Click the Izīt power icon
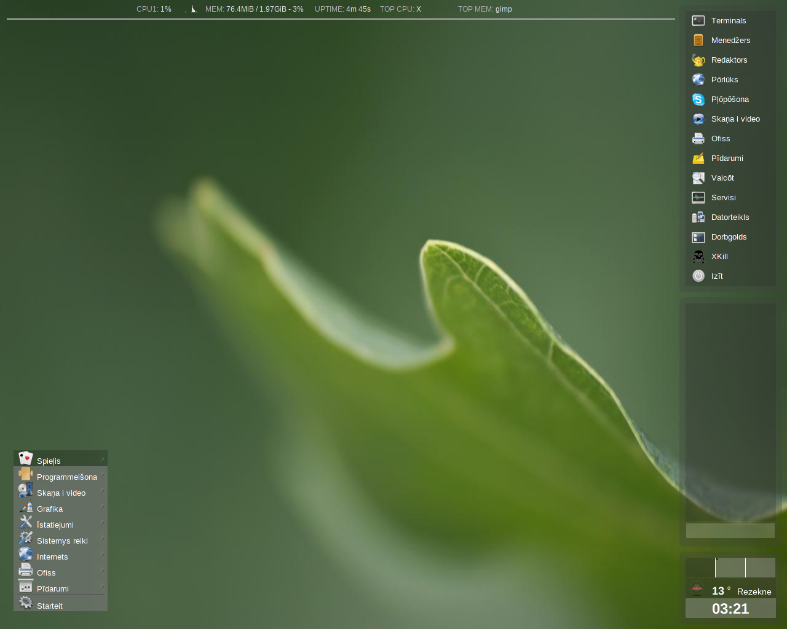 (x=698, y=276)
